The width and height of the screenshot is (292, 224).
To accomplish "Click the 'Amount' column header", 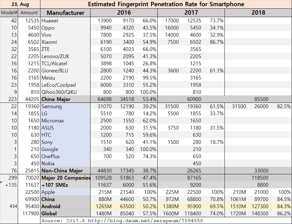I will point(29,13).
